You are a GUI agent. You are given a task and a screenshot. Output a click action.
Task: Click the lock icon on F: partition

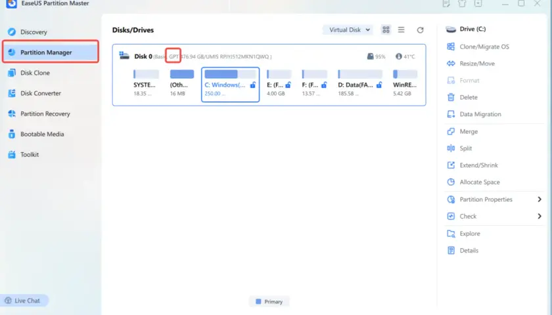(x=324, y=85)
